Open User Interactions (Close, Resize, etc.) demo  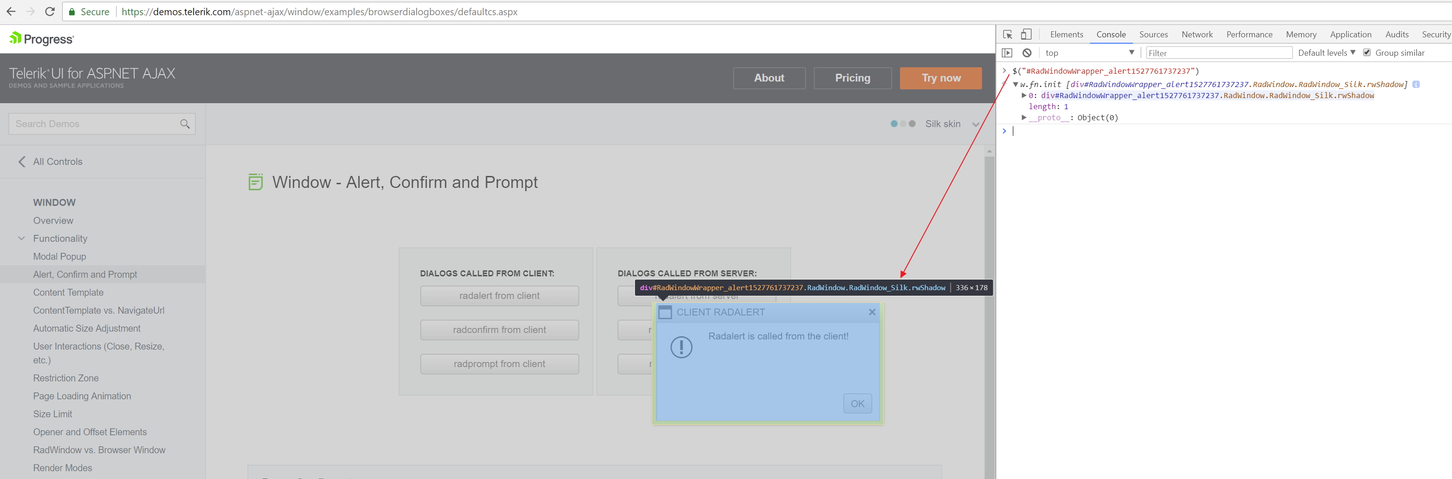pos(99,353)
